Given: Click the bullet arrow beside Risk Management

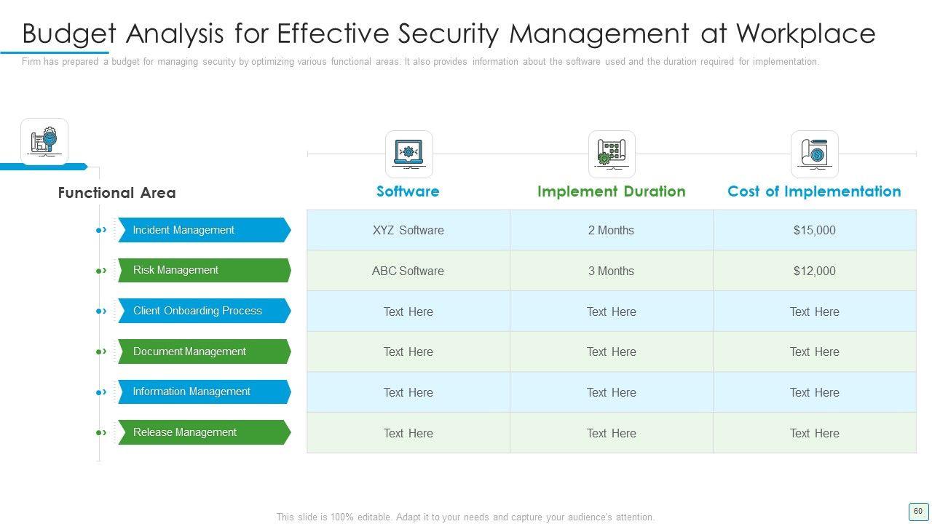Looking at the screenshot, I should tap(102, 271).
